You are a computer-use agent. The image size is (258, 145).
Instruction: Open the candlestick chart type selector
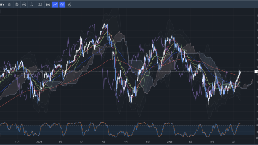click(17, 4)
